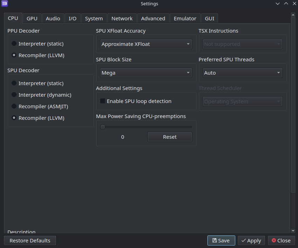The image size is (298, 248).
Task: Close the settings dialog
Action: (x=281, y=241)
